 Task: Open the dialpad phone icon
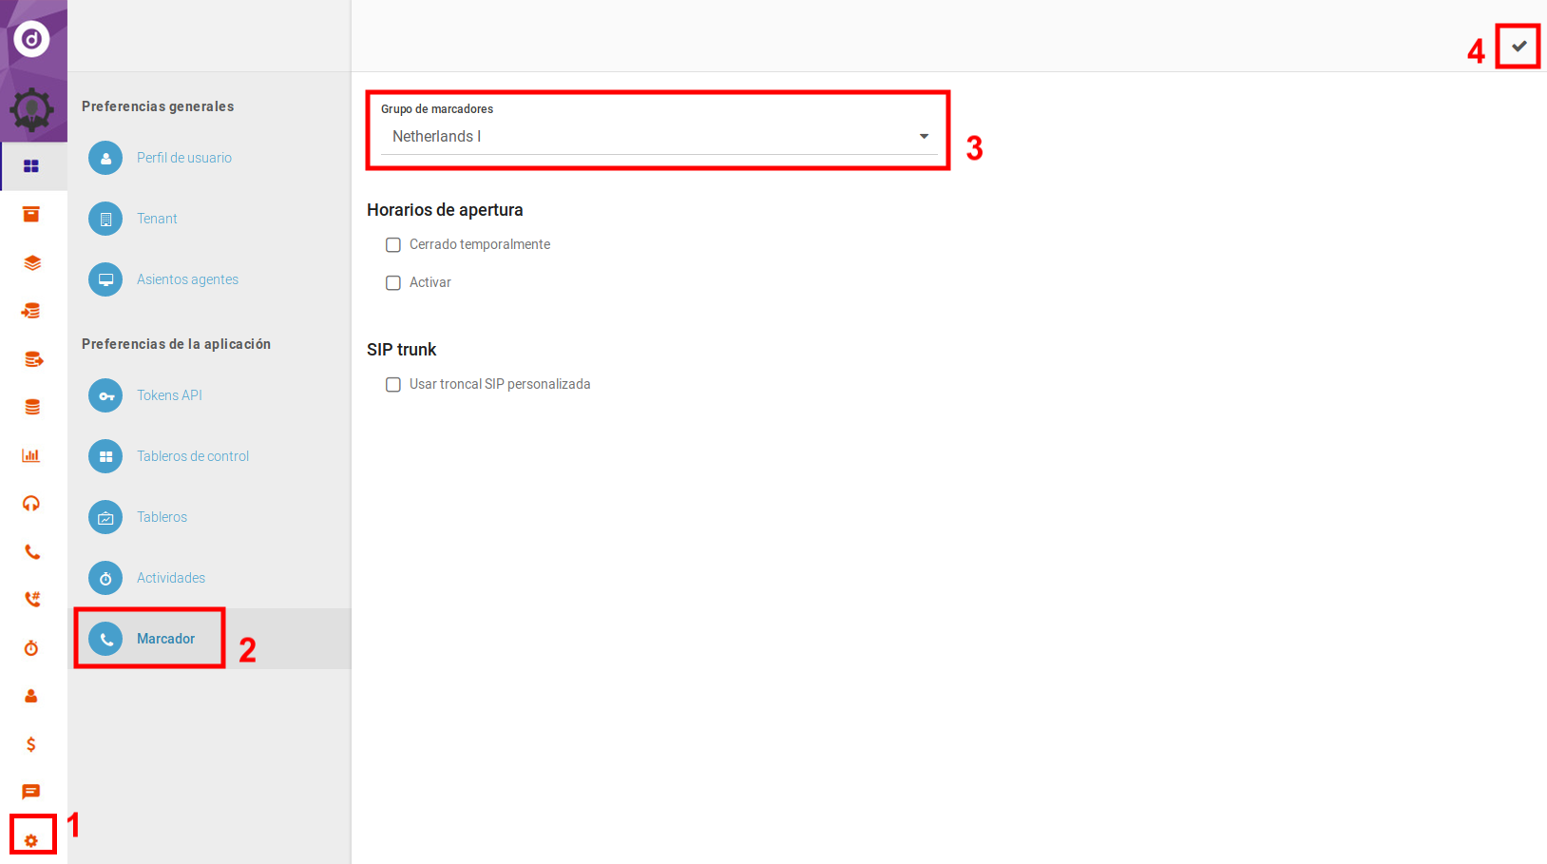(x=31, y=599)
